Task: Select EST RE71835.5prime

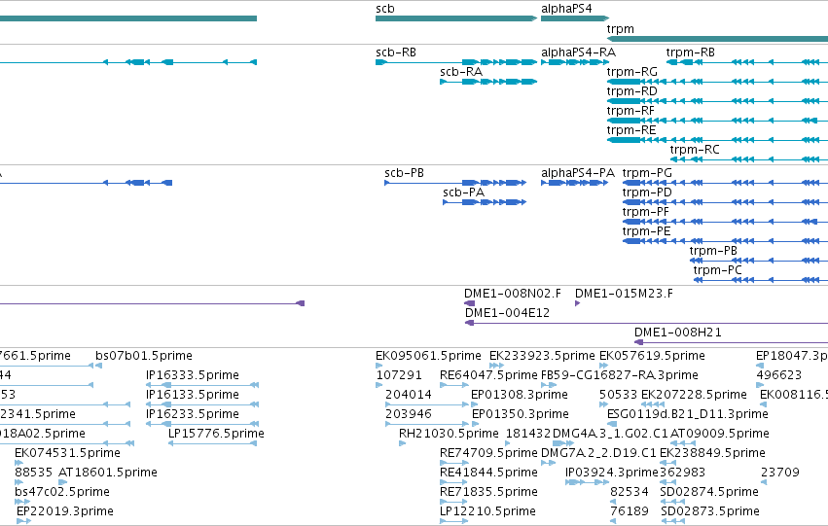Action: 454,502
